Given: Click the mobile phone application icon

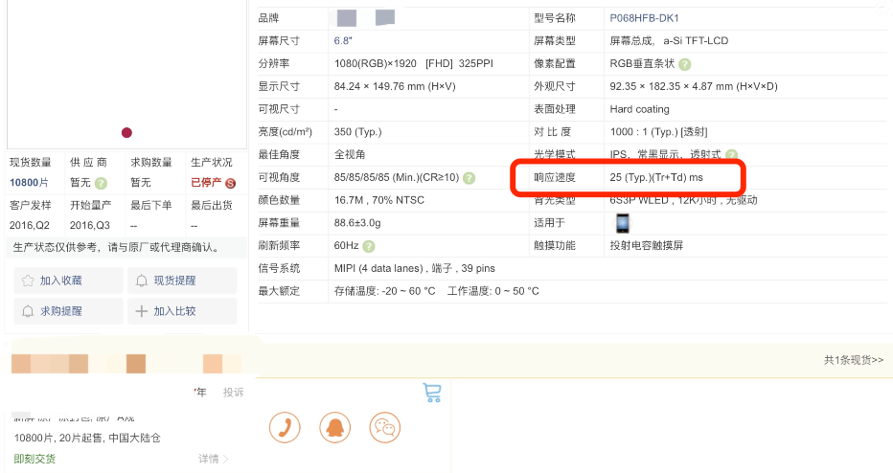Looking at the screenshot, I should (623, 222).
